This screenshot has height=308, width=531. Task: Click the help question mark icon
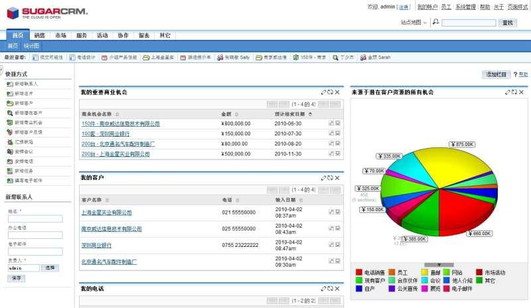pos(515,74)
